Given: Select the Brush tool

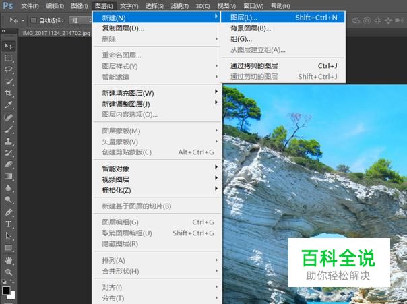Looking at the screenshot, I should [9, 129].
